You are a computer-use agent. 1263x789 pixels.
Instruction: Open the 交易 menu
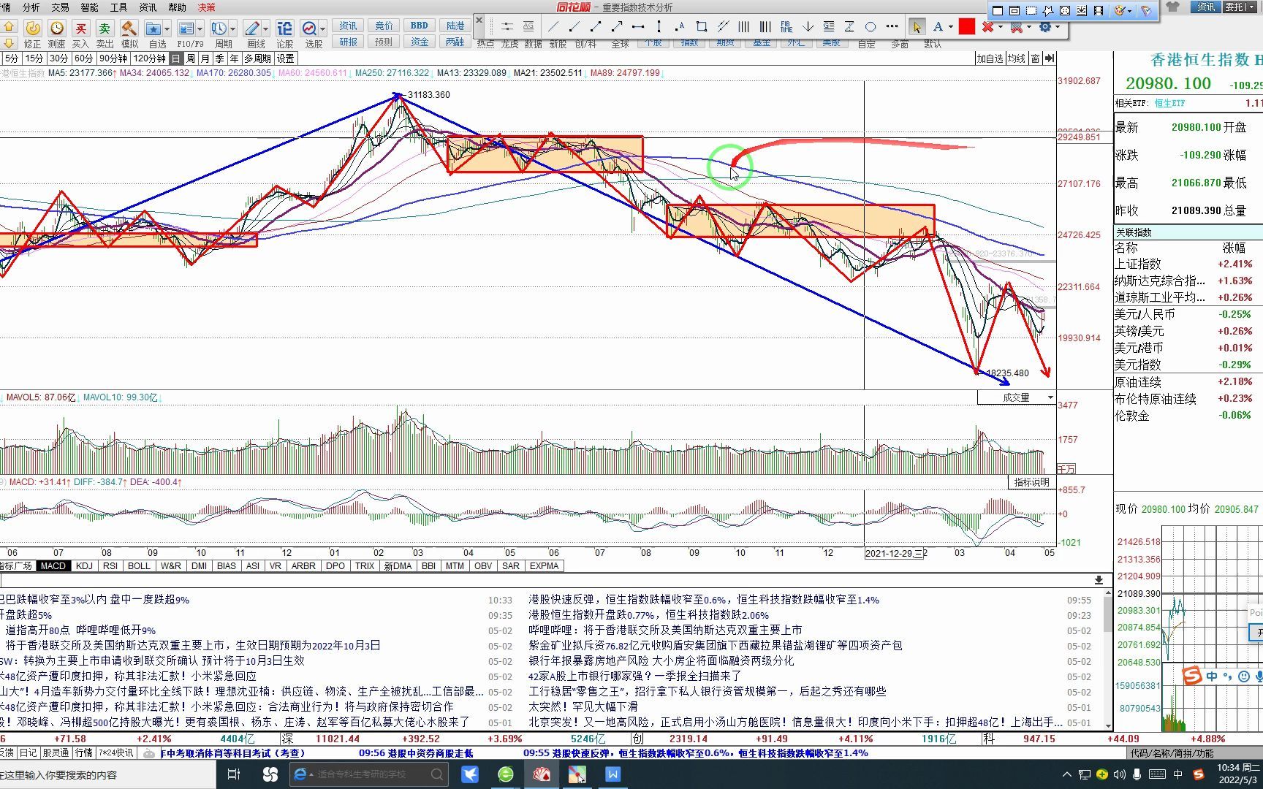60,7
